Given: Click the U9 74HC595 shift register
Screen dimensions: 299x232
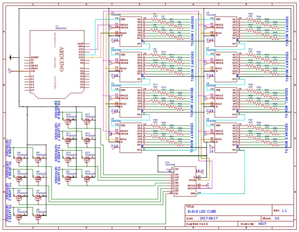Looking at the screenshot, I should coord(226,138).
